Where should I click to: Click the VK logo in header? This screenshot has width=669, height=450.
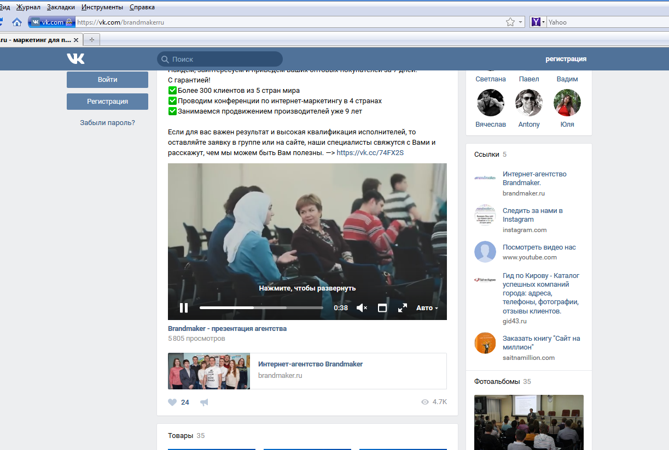tap(75, 59)
